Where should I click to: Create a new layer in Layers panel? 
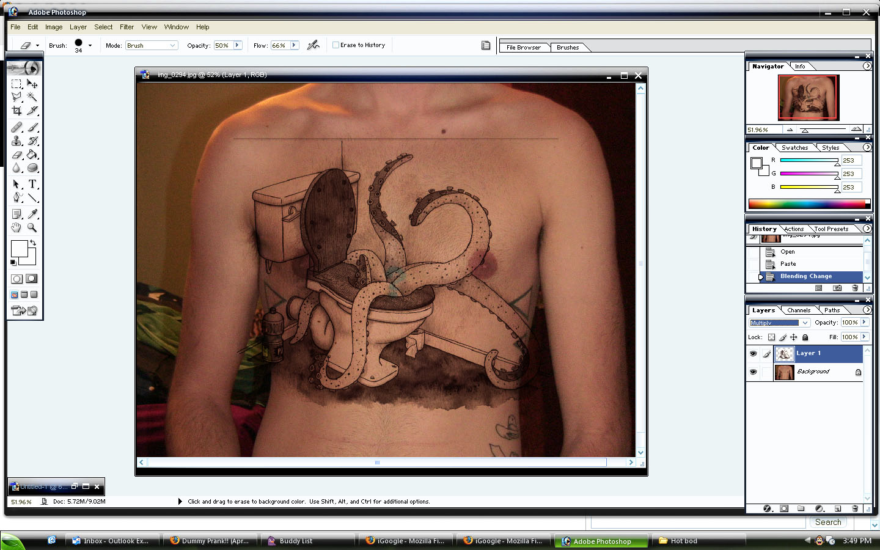[838, 508]
